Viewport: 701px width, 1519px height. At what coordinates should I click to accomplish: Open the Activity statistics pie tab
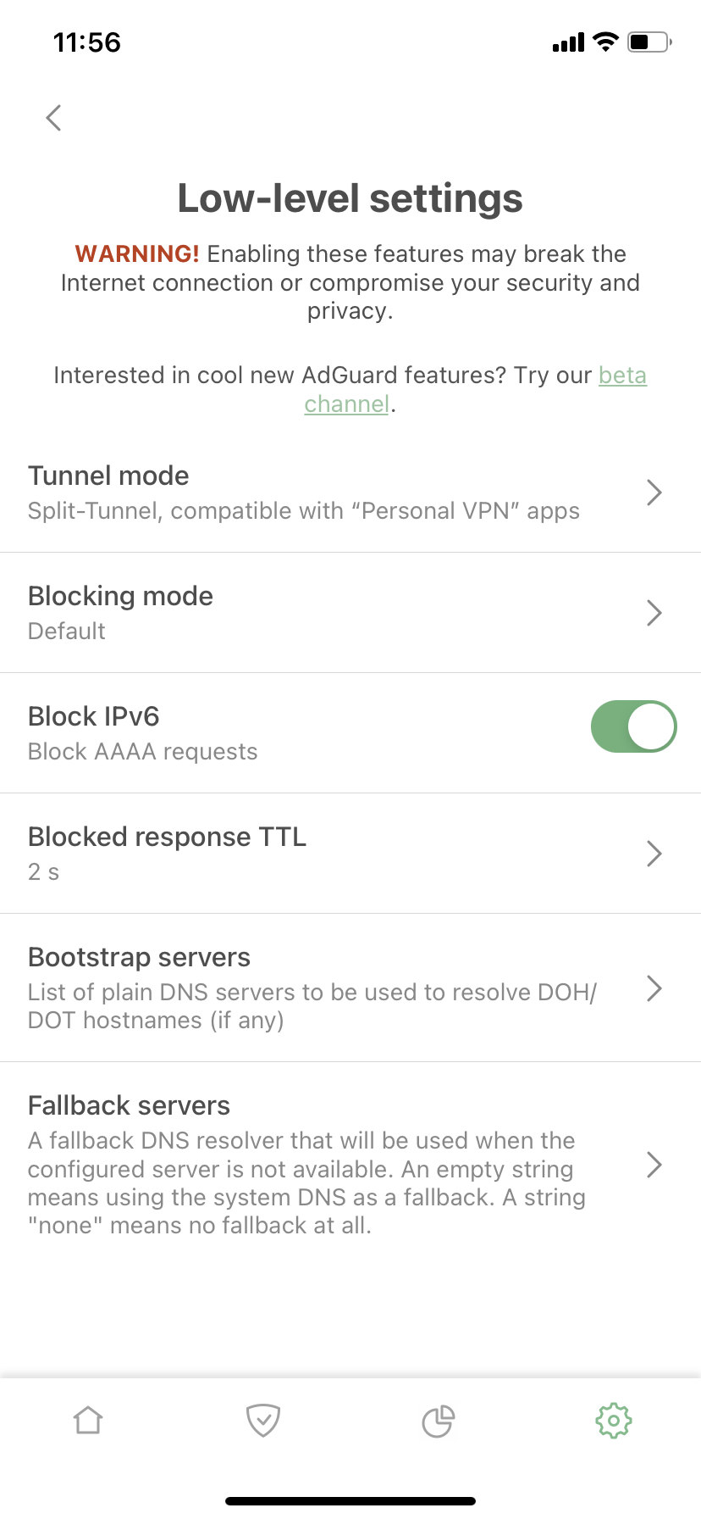coord(439,1421)
